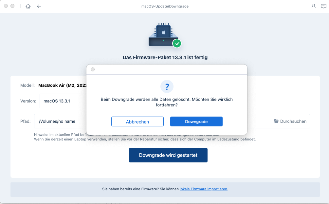Click Abbrechen to cancel the downgrade
This screenshot has width=329, height=204.
click(x=137, y=121)
